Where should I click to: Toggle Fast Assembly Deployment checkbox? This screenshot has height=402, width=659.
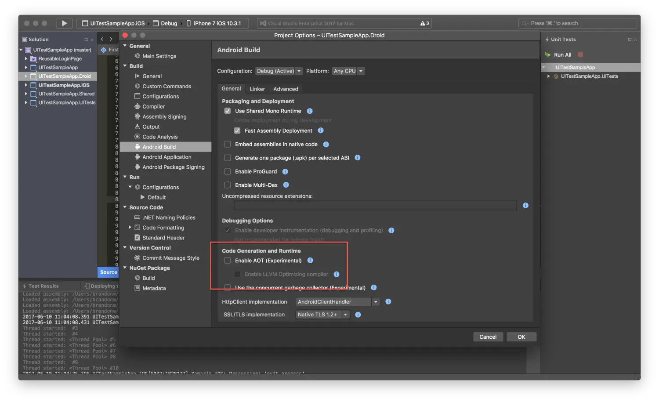click(x=237, y=130)
